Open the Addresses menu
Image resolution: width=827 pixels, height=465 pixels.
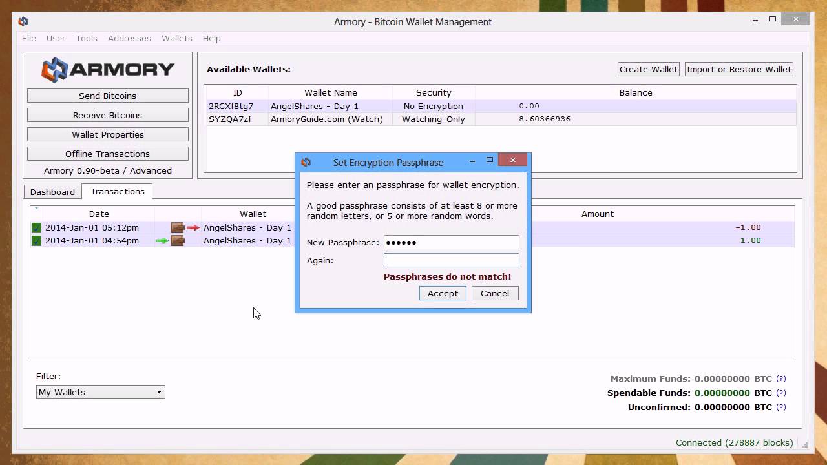tap(129, 38)
